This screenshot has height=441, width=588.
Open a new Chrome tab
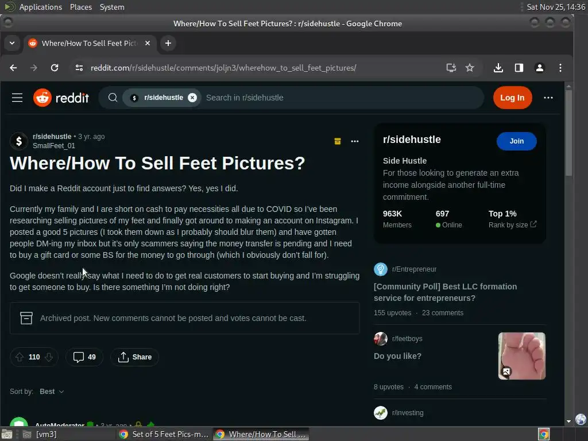click(x=168, y=43)
